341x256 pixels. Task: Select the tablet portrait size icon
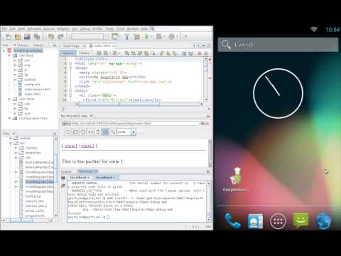tap(83, 132)
